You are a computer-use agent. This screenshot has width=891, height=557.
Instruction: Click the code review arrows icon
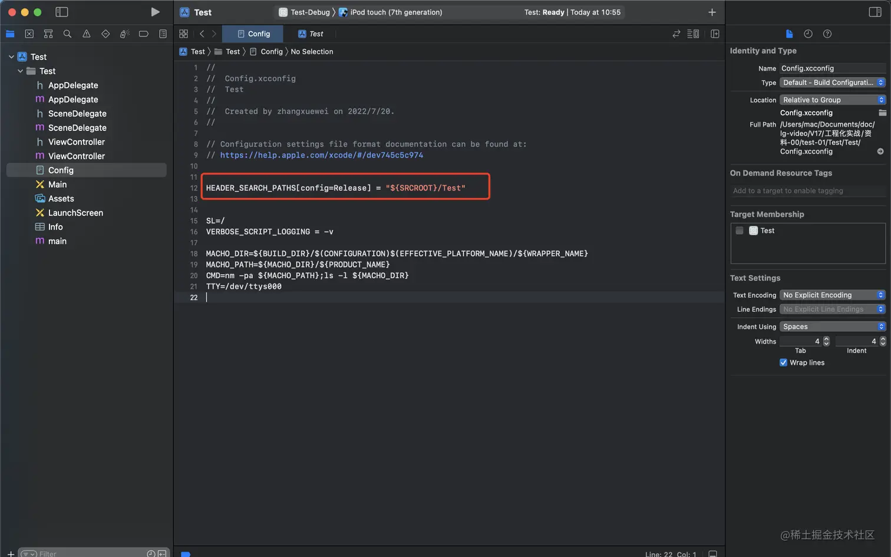tap(676, 34)
